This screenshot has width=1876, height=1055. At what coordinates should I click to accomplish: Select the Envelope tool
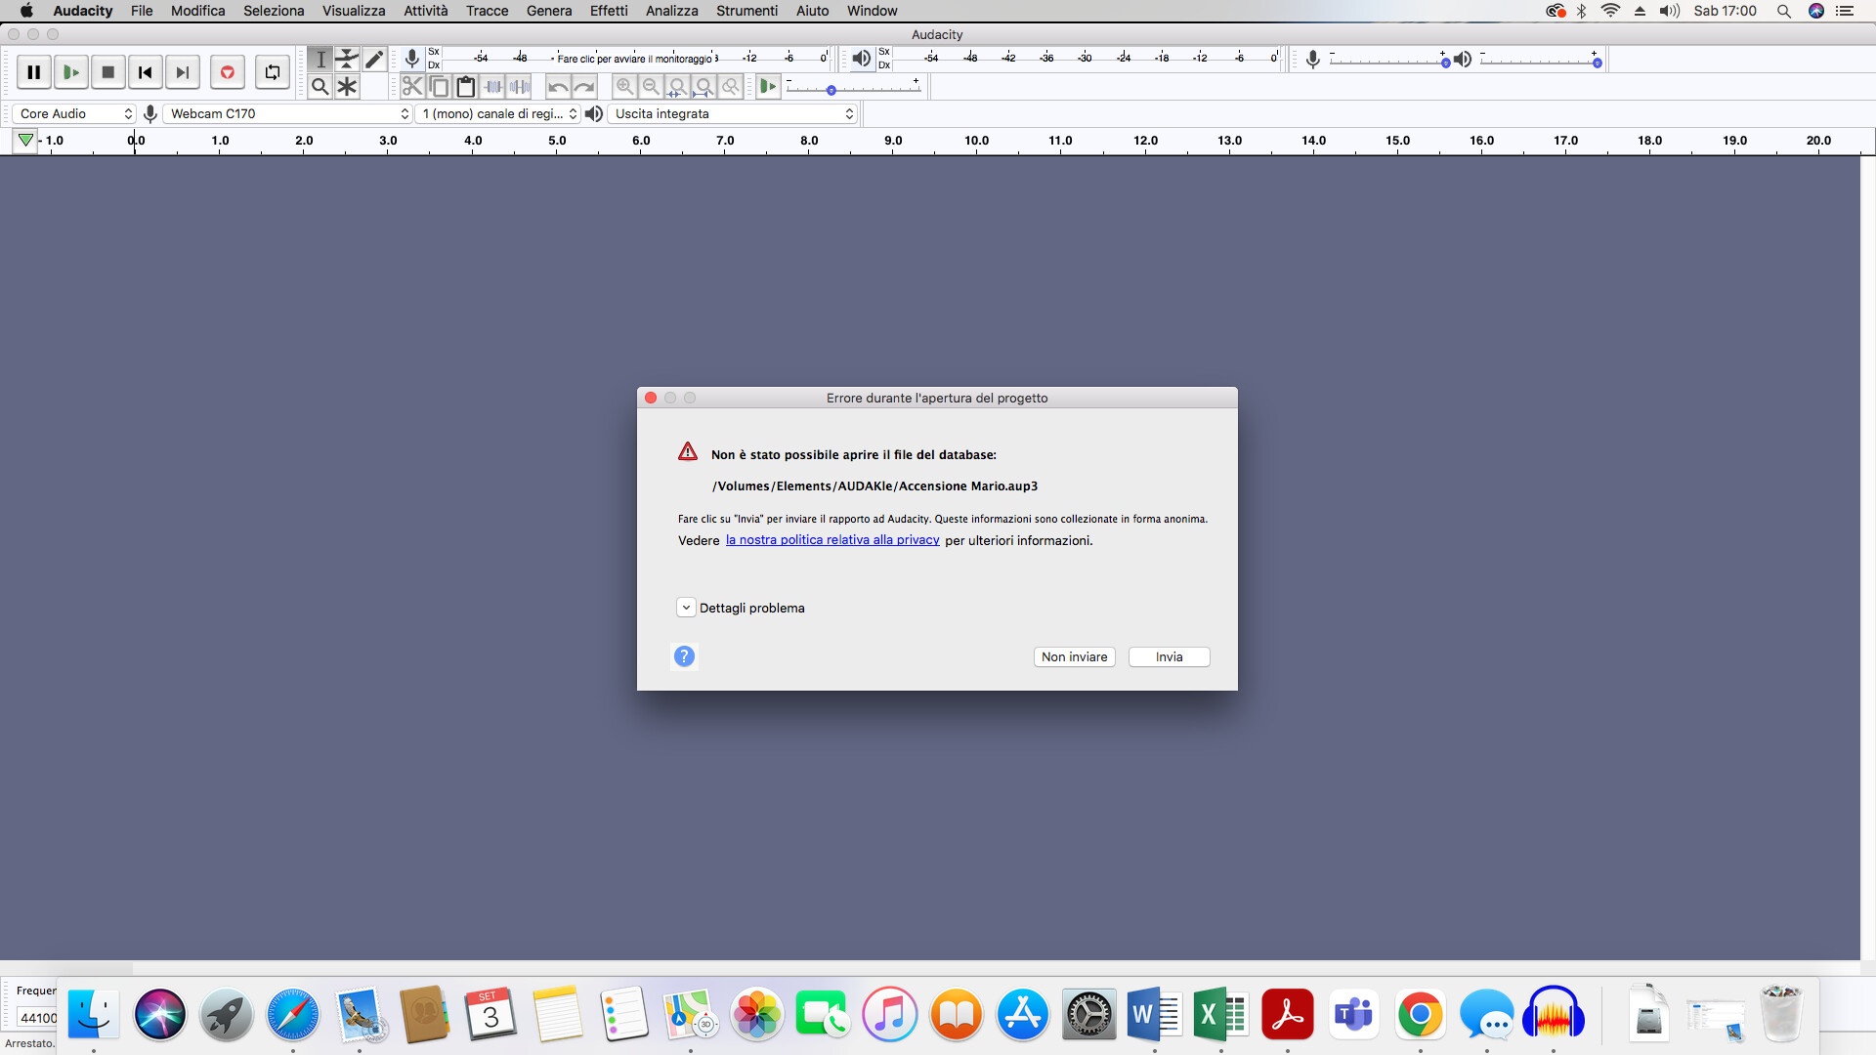347,60
